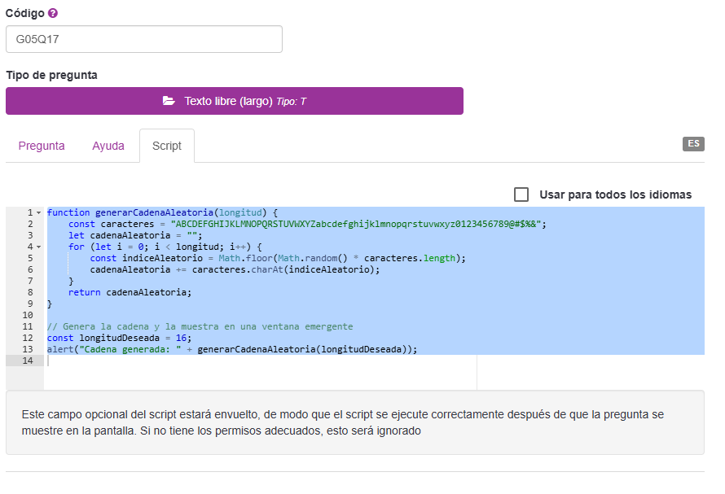
Task: Switch to the Pregunta tab
Action: (42, 146)
